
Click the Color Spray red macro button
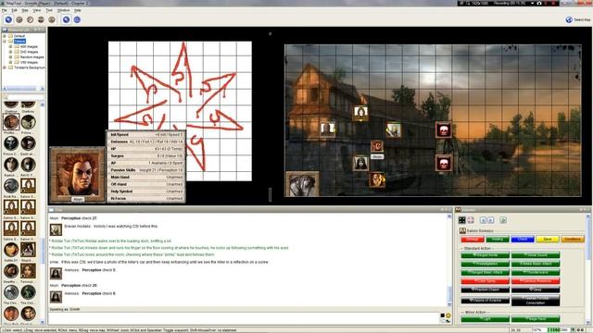pyautogui.click(x=486, y=281)
